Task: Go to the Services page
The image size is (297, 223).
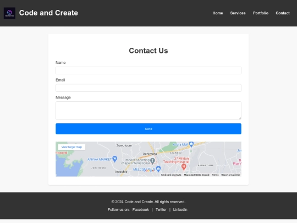Action: tap(238, 13)
